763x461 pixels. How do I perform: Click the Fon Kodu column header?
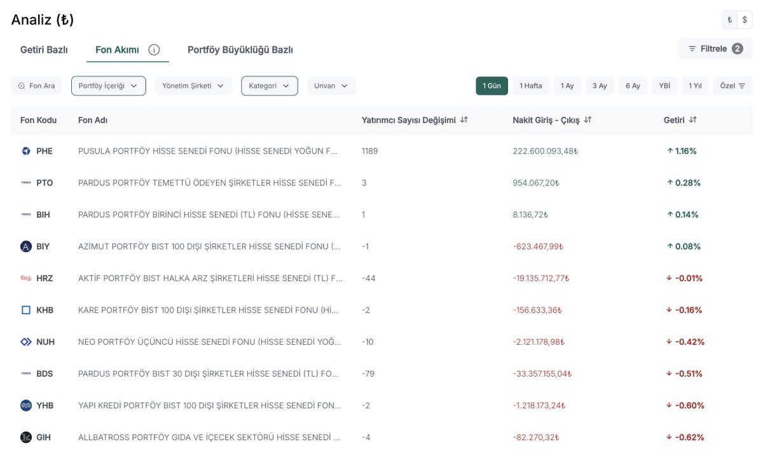(38, 120)
